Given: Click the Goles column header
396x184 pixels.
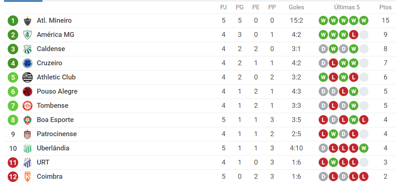Looking at the screenshot, I should (296, 7).
